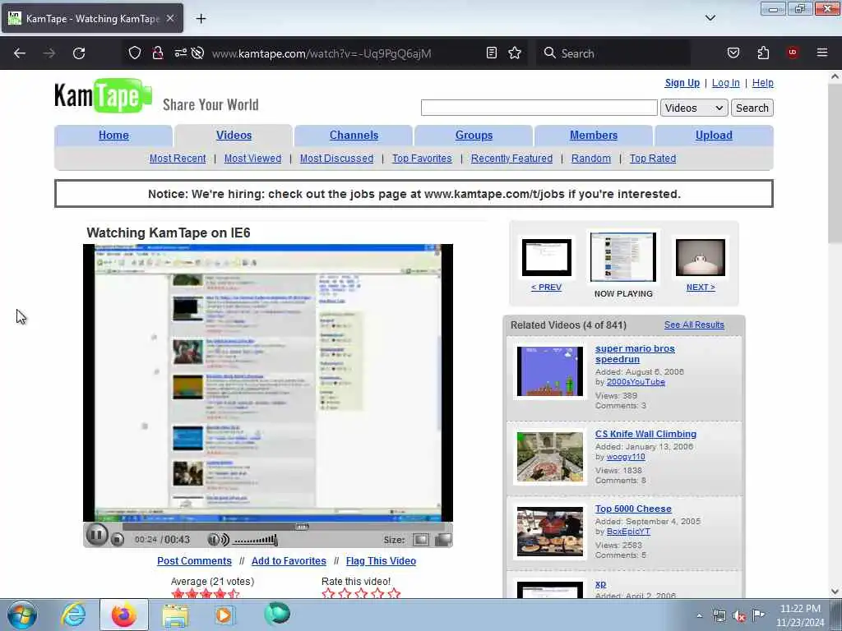
Task: Reload the page with the refresh icon
Action: click(79, 53)
